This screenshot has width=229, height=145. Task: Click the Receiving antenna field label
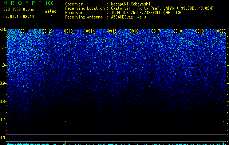click(x=84, y=17)
